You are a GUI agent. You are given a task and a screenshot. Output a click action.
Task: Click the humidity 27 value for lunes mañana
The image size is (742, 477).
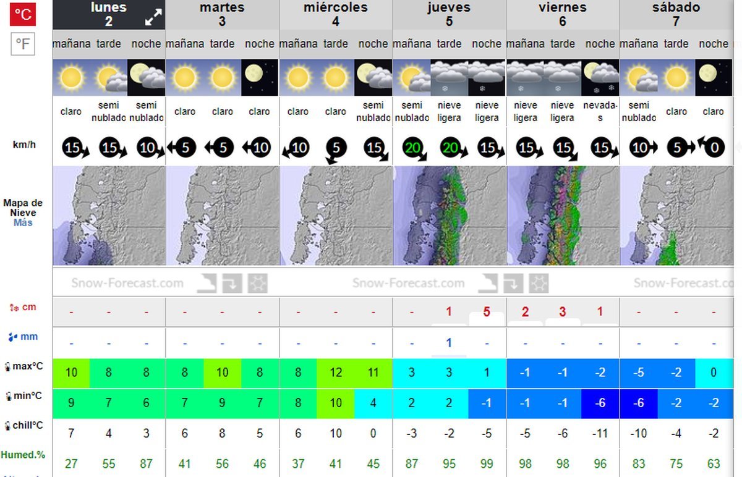tap(71, 463)
